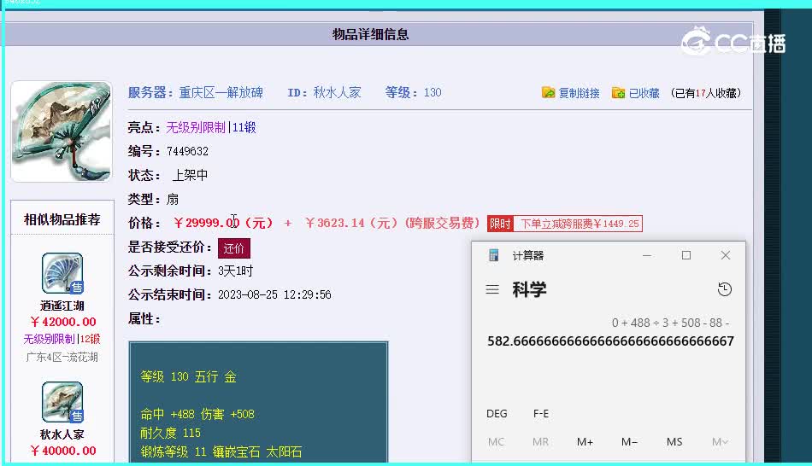
Task: Click the favorited folder icon
Action: point(618,92)
